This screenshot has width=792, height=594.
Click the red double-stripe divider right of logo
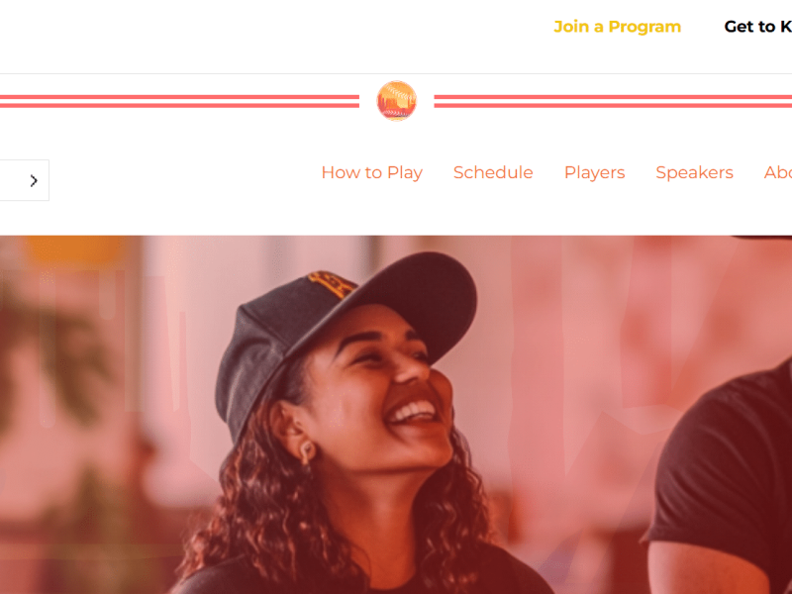coord(613,101)
